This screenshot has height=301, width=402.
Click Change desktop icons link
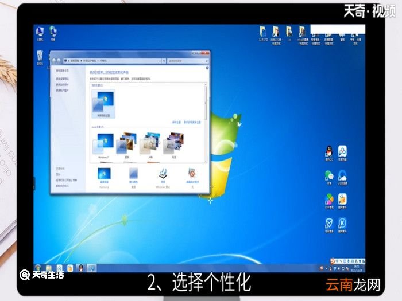pyautogui.click(x=62, y=79)
